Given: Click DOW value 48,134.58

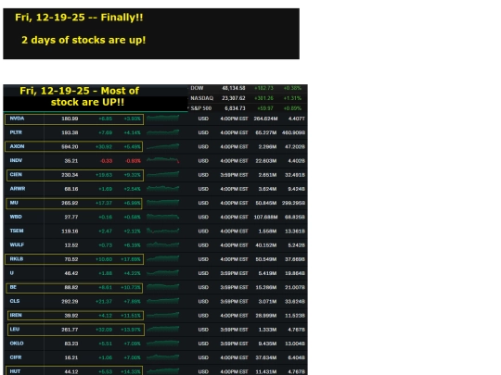Looking at the screenshot, I should (234, 88).
